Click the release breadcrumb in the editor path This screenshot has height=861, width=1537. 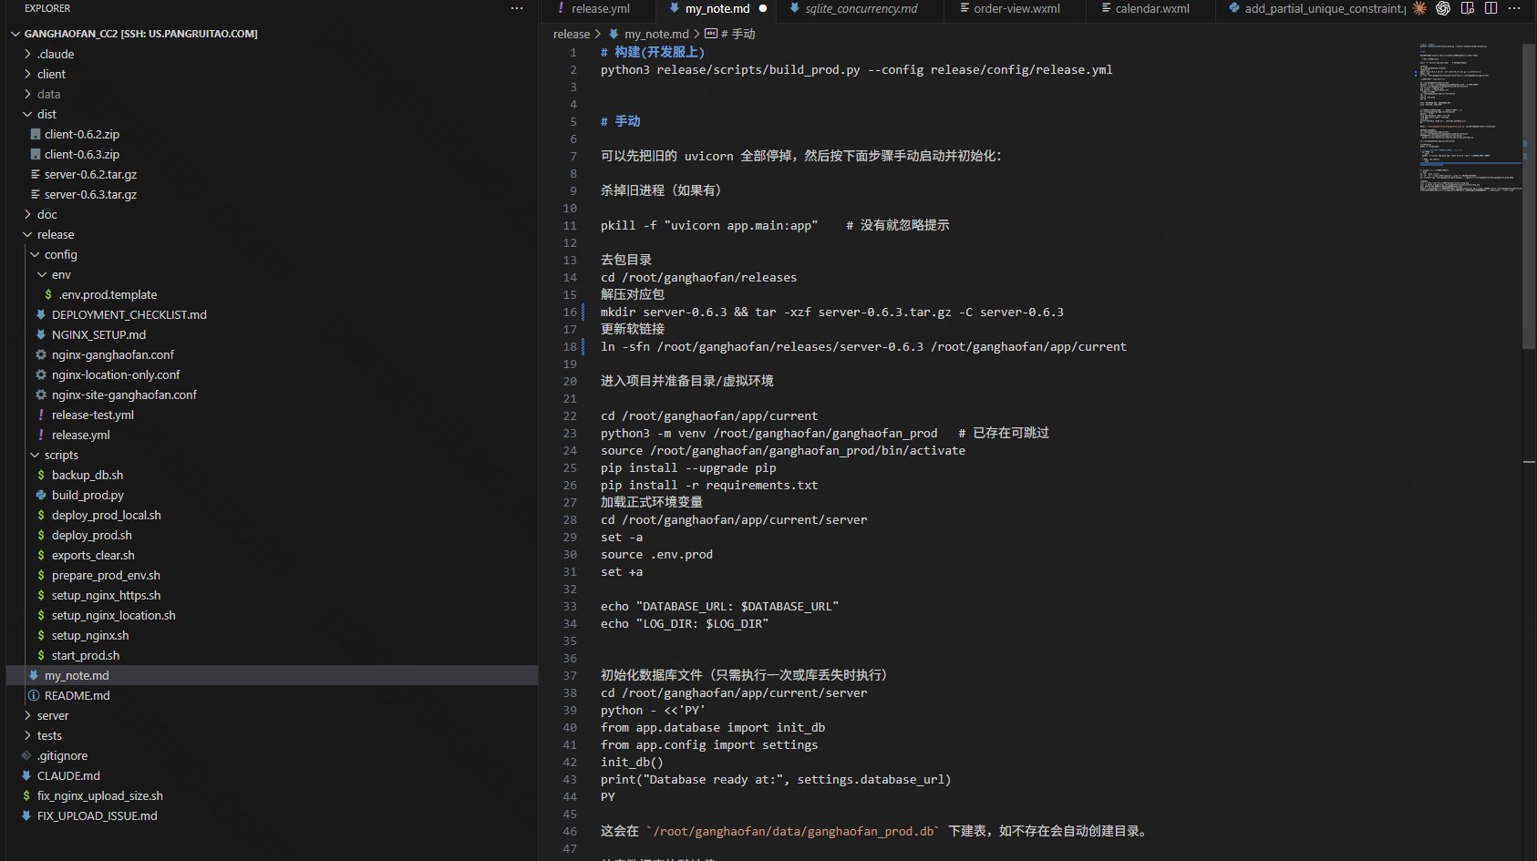point(572,34)
